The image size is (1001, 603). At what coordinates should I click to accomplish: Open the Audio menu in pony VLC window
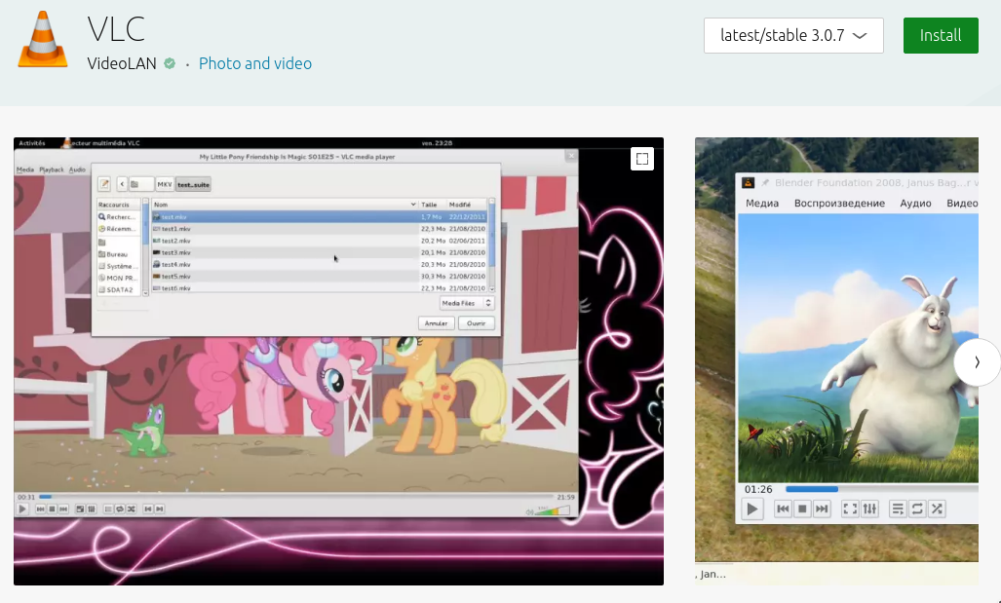tap(77, 170)
